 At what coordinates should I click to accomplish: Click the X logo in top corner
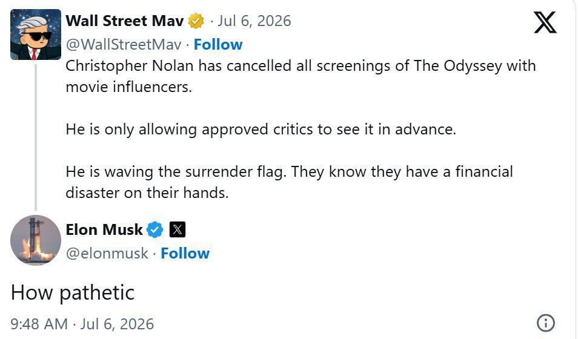pyautogui.click(x=545, y=22)
